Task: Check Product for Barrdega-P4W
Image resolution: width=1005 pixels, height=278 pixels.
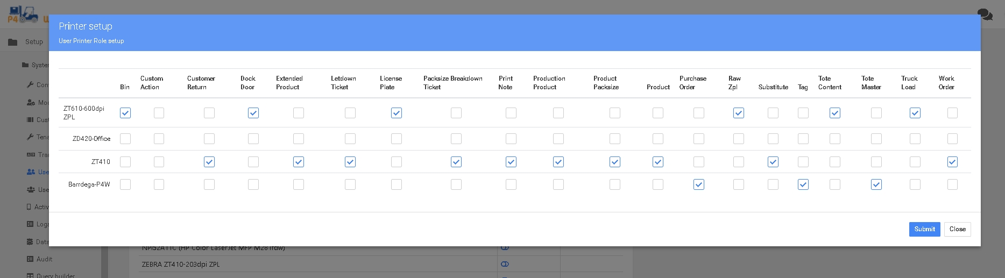Action: (658, 184)
